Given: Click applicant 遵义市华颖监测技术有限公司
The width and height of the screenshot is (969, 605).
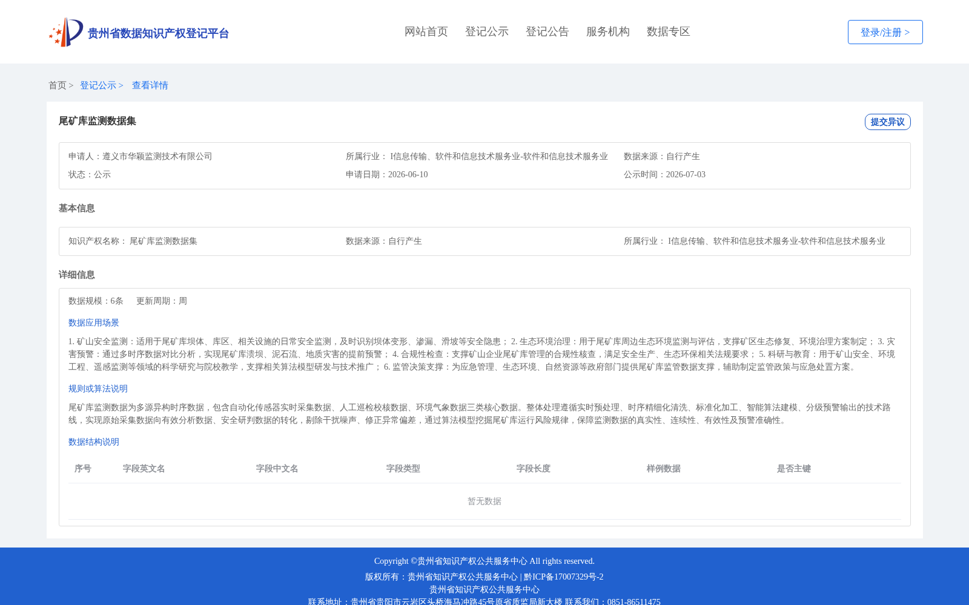Looking at the screenshot, I should coord(157,156).
